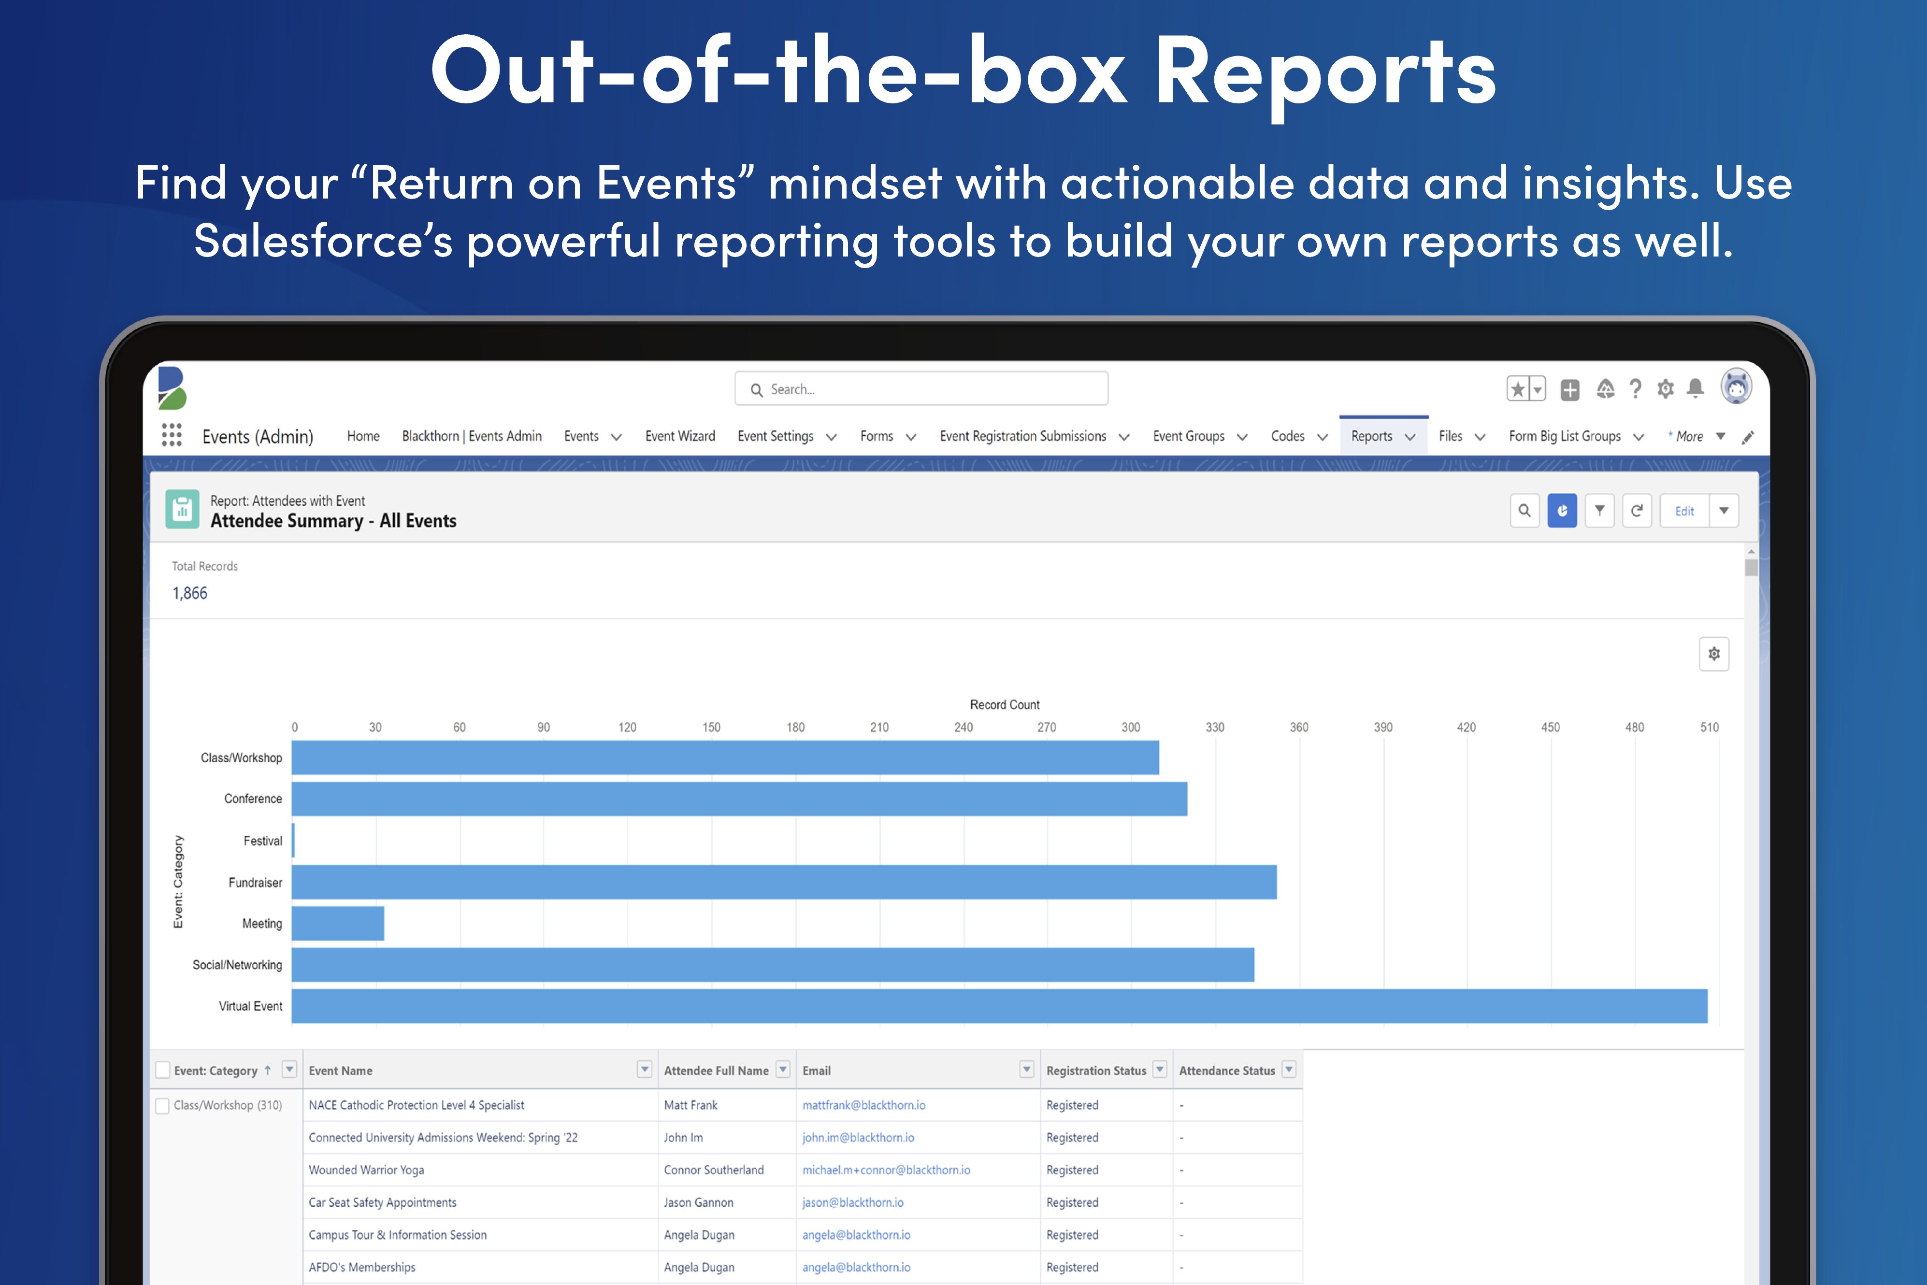Open the Event Name column dropdown
The width and height of the screenshot is (1927, 1285).
coord(644,1069)
